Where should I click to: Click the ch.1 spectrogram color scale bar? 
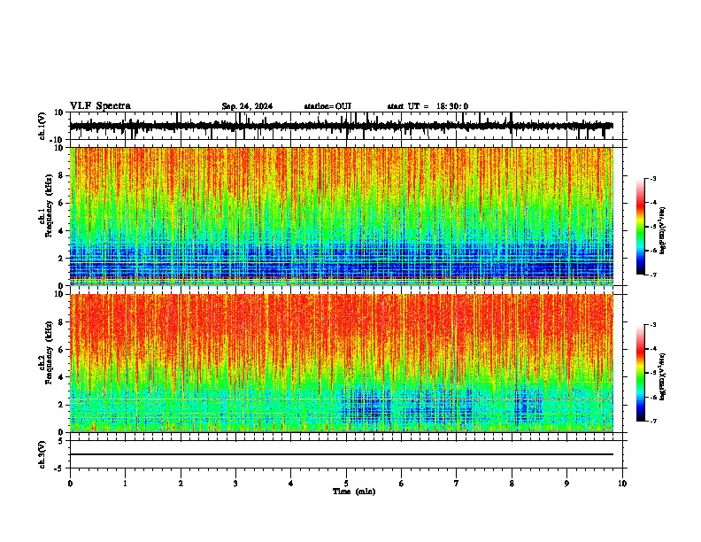click(641, 227)
